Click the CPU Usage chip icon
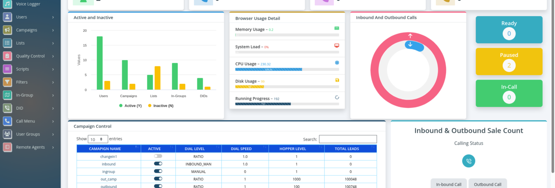This screenshot has width=555, height=188. coord(337,63)
